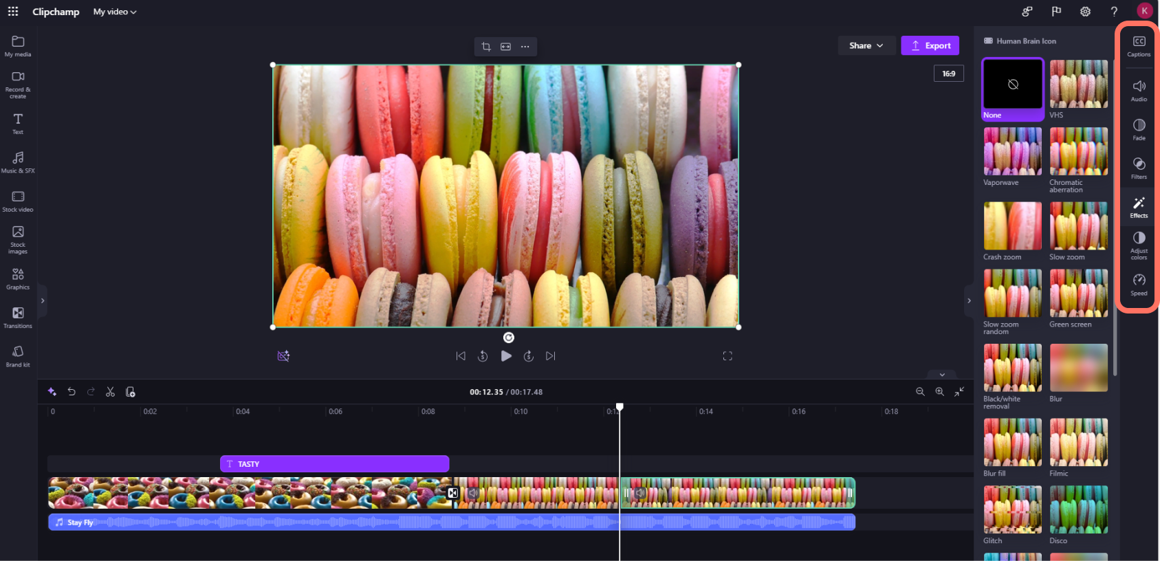Click the Brand kit icon
The width and height of the screenshot is (1160, 561).
18,355
